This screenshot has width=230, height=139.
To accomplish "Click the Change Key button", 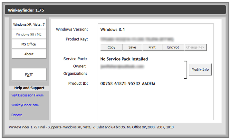I will pyautogui.click(x=195, y=48).
